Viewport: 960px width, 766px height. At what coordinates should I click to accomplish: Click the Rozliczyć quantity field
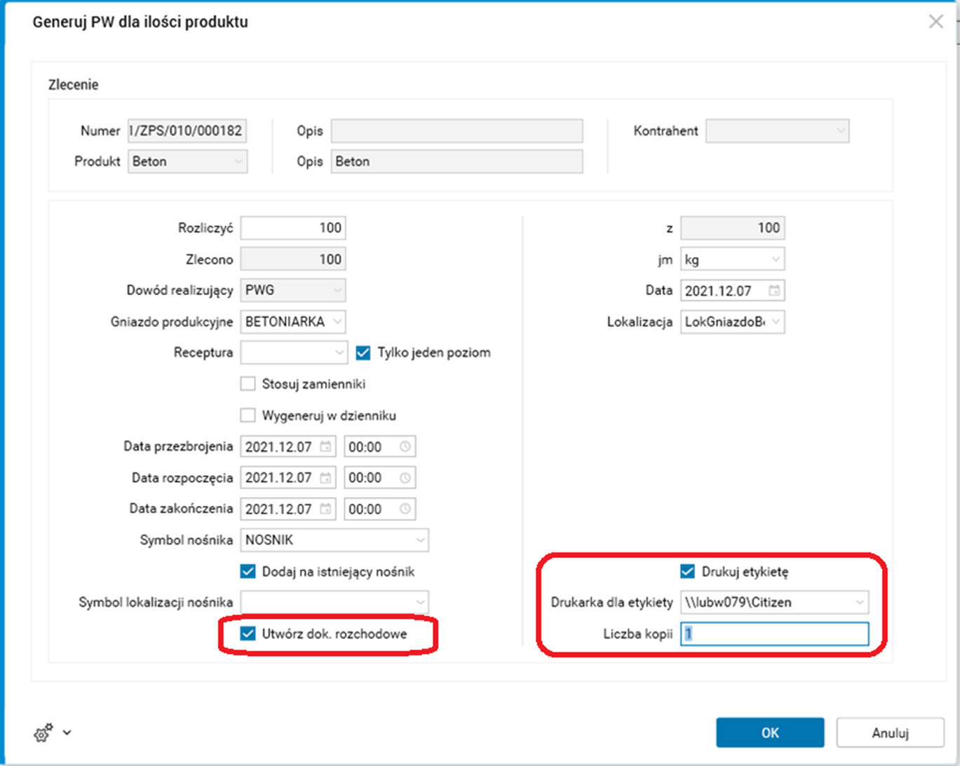(x=293, y=228)
